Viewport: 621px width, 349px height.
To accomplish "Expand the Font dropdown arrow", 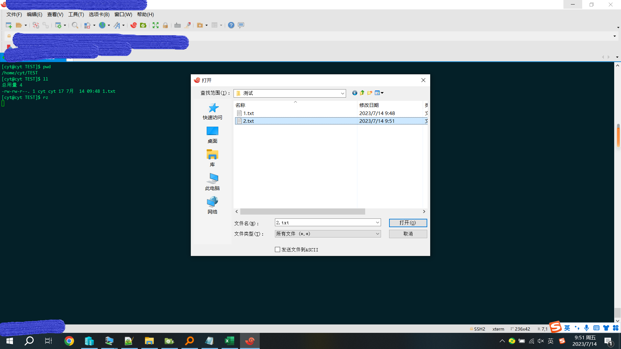I will [124, 25].
